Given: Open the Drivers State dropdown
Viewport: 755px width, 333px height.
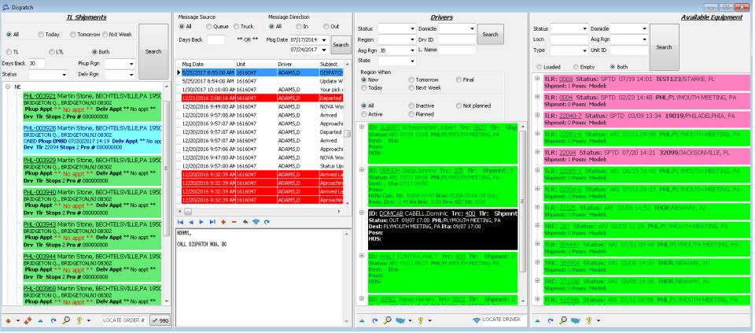Looking at the screenshot, I should coord(413,61).
